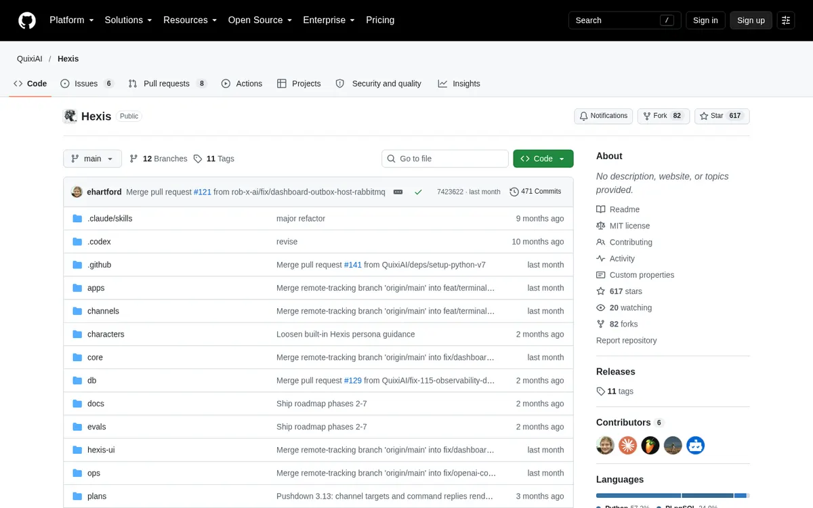
Task: Open the blue robot contributor avatar
Action: click(696, 445)
